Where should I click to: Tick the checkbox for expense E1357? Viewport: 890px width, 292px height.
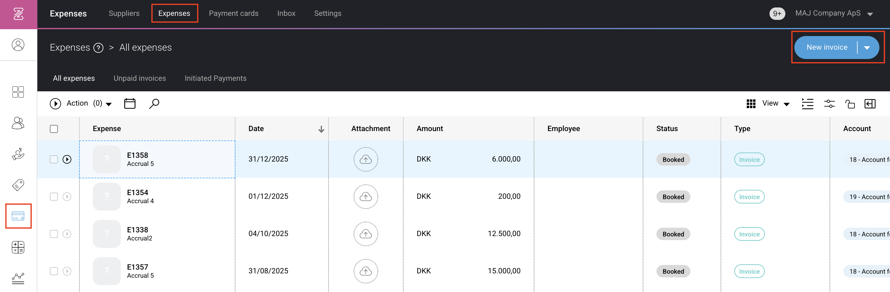click(x=54, y=271)
